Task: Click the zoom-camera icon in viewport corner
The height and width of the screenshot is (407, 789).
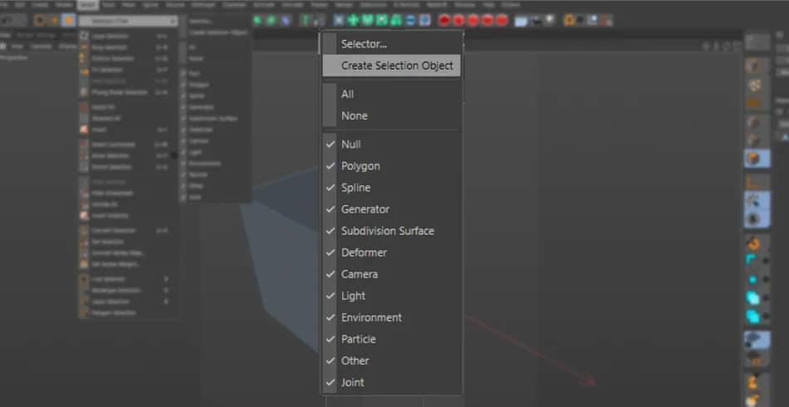Action: click(x=717, y=47)
